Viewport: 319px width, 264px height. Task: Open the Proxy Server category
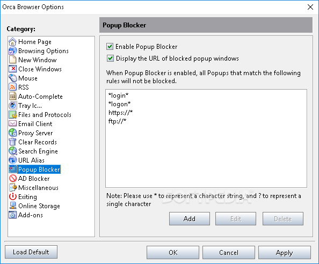coord(35,133)
